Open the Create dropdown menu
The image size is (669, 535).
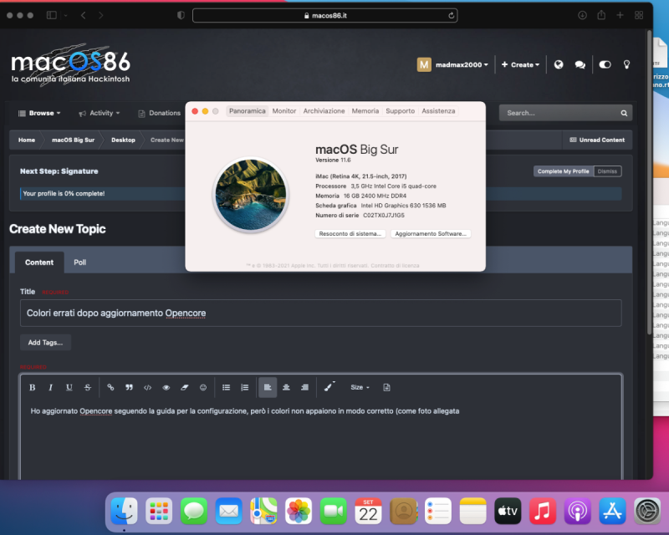click(520, 64)
